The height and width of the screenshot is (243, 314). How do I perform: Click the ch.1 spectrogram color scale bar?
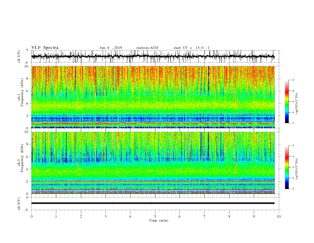pos(287,102)
